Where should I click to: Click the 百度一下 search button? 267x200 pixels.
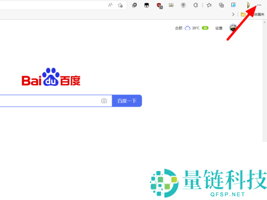point(127,101)
